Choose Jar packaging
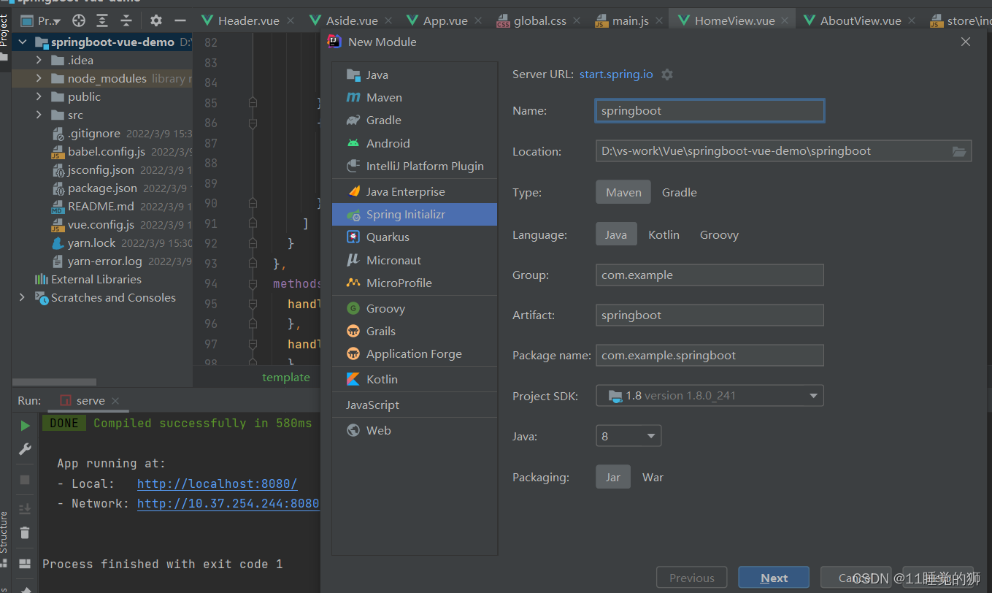The width and height of the screenshot is (992, 593). point(613,477)
